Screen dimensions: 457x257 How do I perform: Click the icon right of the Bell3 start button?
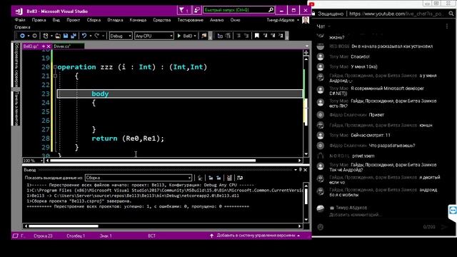pos(204,36)
